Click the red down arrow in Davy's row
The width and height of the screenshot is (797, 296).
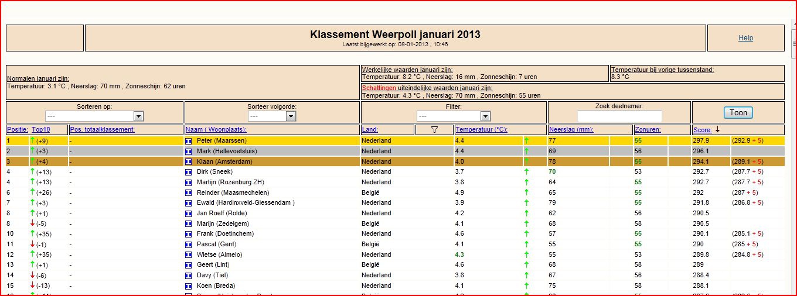32,275
